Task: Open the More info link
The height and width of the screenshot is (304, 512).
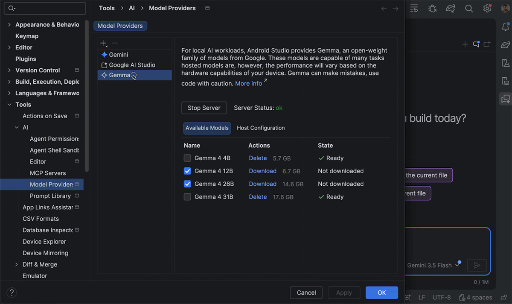Action: [249, 84]
